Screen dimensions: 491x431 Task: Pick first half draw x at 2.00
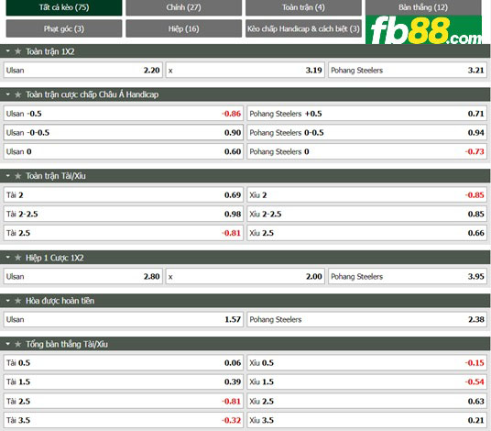point(245,276)
